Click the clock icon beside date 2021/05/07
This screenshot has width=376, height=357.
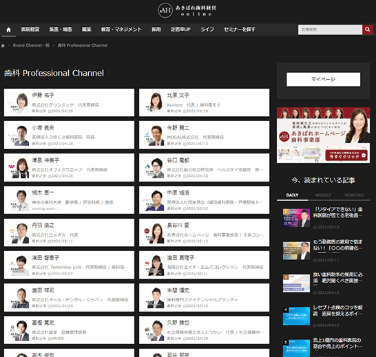click(49, 274)
